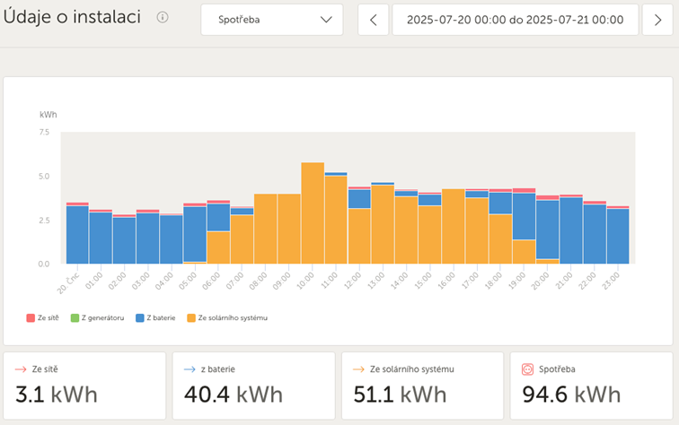Viewport: 679px width, 425px height.
Task: Open the date range picker field
Action: coord(515,20)
